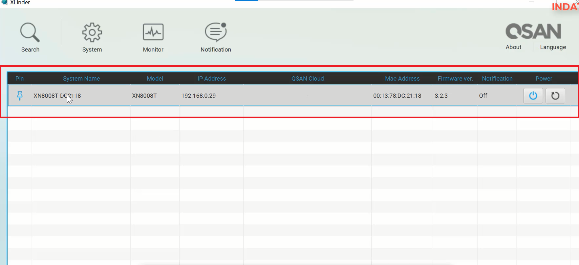579x265 pixels.
Task: Sort by Model column header
Action: pyautogui.click(x=155, y=79)
